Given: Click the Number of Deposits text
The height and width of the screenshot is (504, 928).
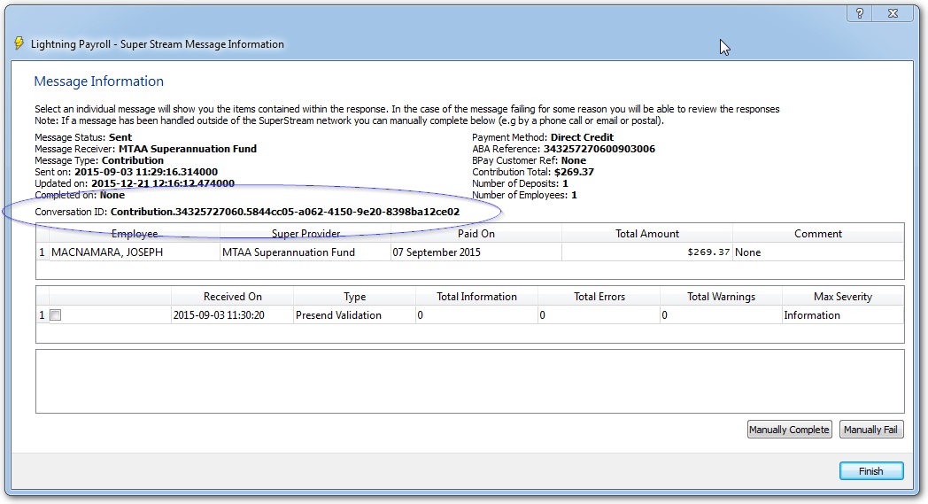Looking at the screenshot, I should coord(520,183).
